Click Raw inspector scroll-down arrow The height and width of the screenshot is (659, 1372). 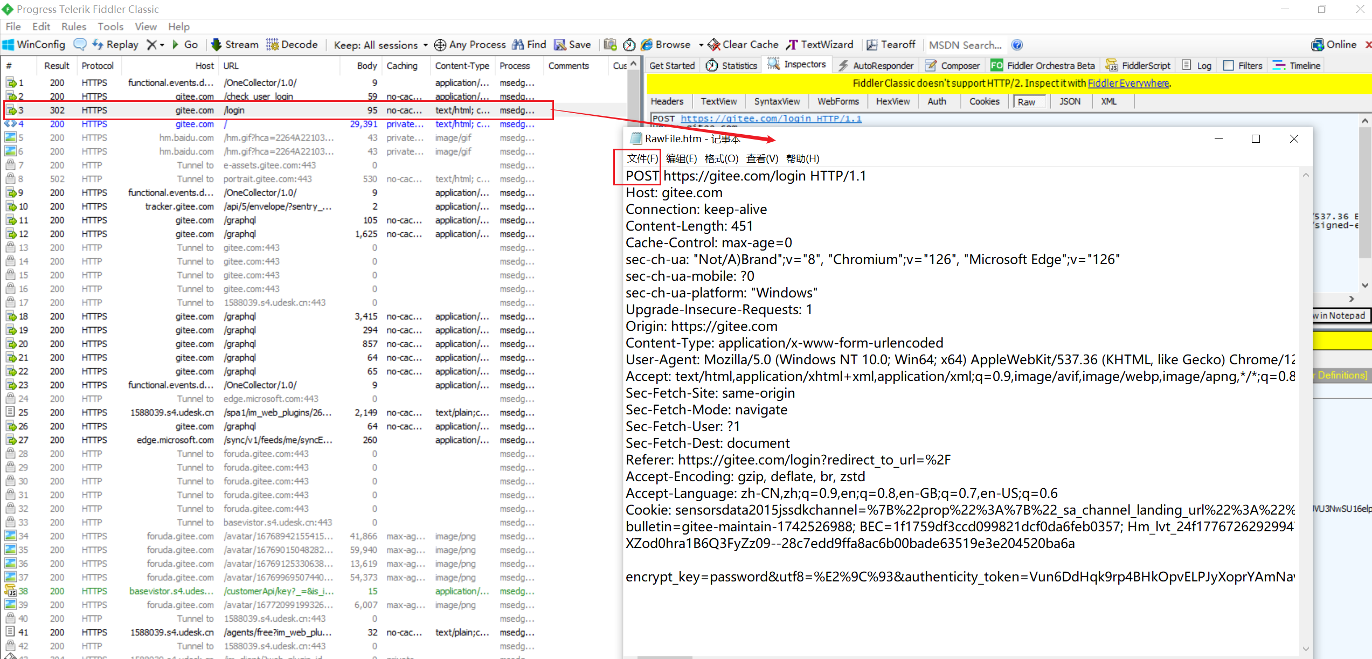(1365, 286)
